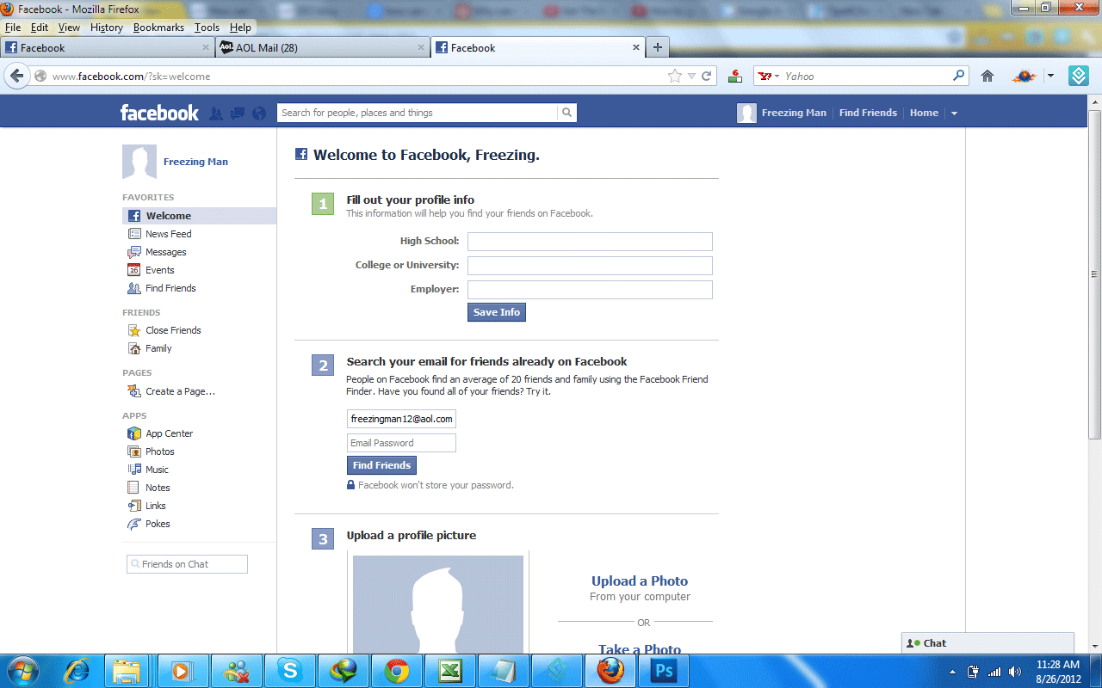Open the Tools menu

(x=207, y=27)
